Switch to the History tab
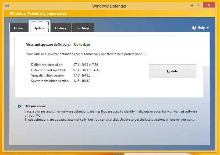 (61, 28)
